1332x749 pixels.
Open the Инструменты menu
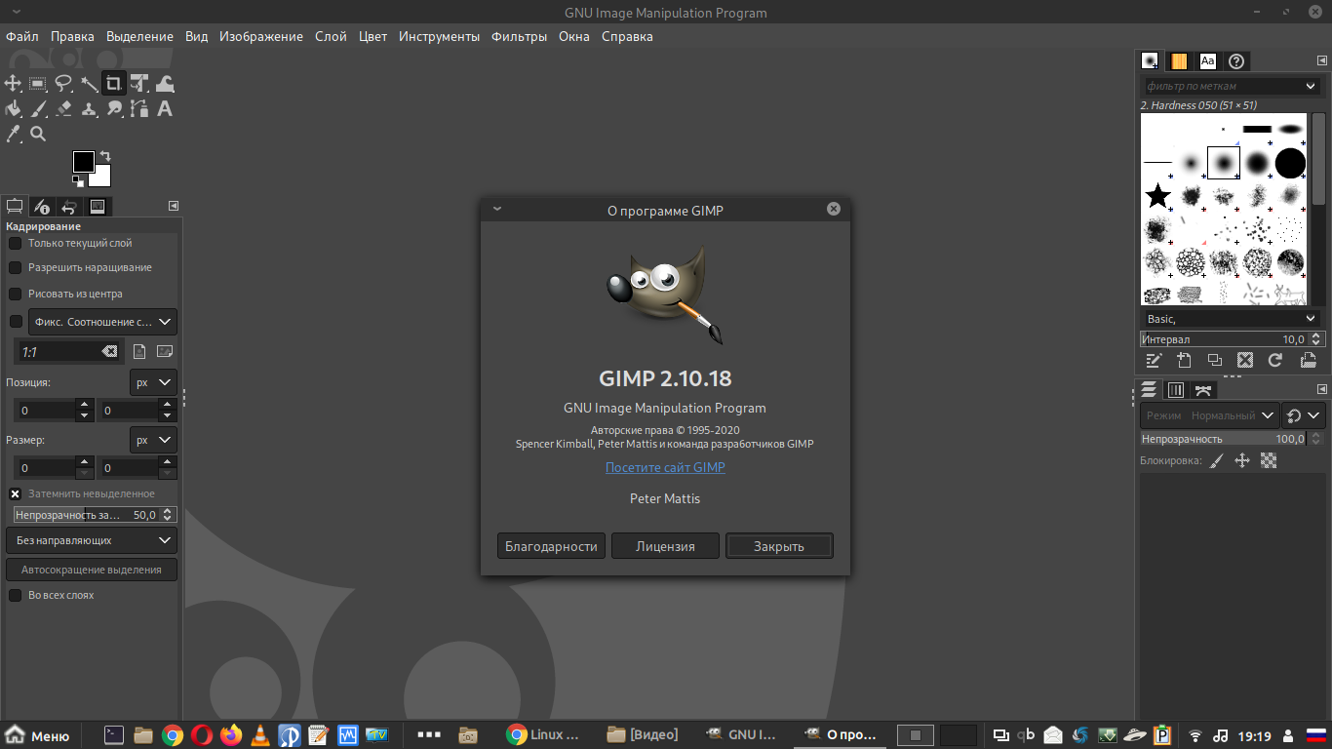click(439, 36)
